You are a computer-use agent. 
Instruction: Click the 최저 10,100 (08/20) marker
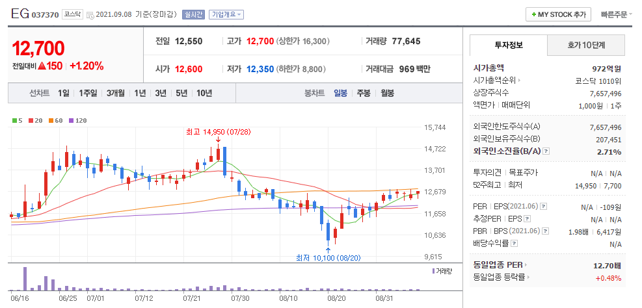tap(328, 258)
